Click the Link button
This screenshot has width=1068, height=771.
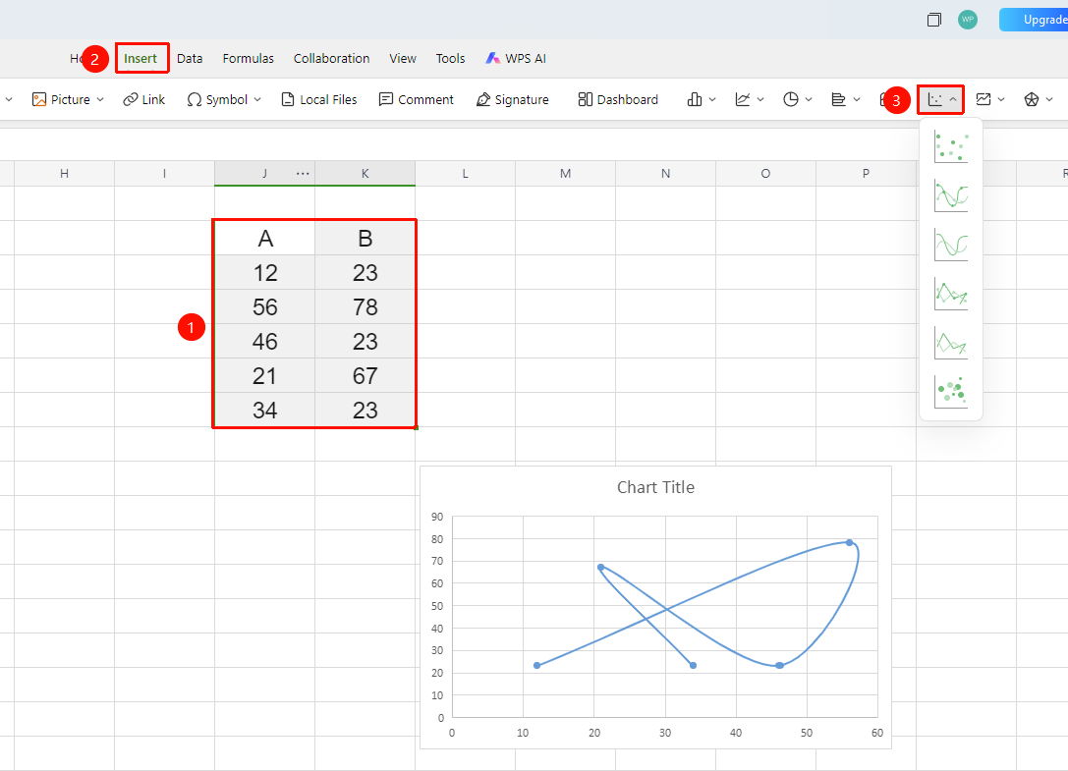(143, 99)
